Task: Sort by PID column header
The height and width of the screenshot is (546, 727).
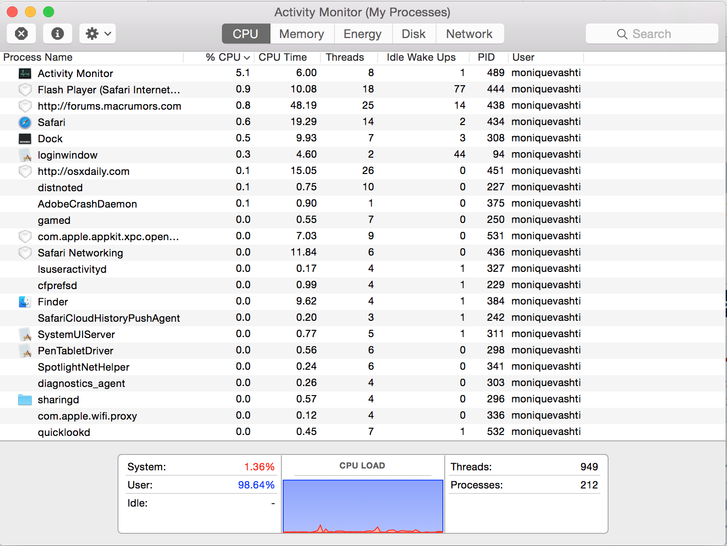Action: pyautogui.click(x=488, y=57)
